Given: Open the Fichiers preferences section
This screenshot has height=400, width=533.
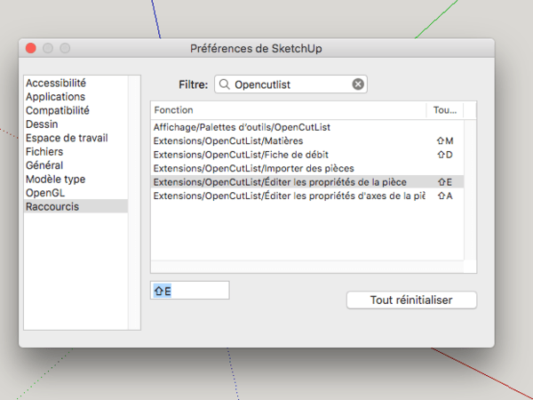Looking at the screenshot, I should point(45,152).
